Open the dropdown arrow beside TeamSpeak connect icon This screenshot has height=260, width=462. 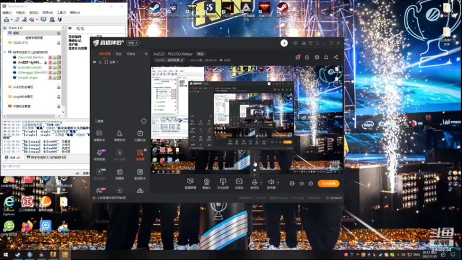12,20
